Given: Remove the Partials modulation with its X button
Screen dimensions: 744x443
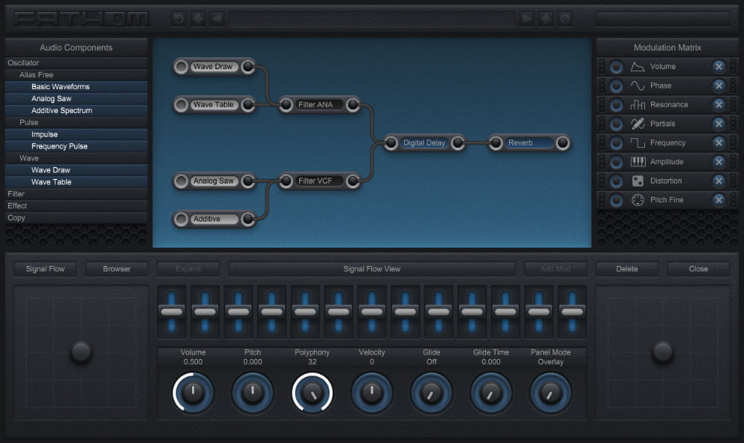Looking at the screenshot, I should [x=719, y=123].
